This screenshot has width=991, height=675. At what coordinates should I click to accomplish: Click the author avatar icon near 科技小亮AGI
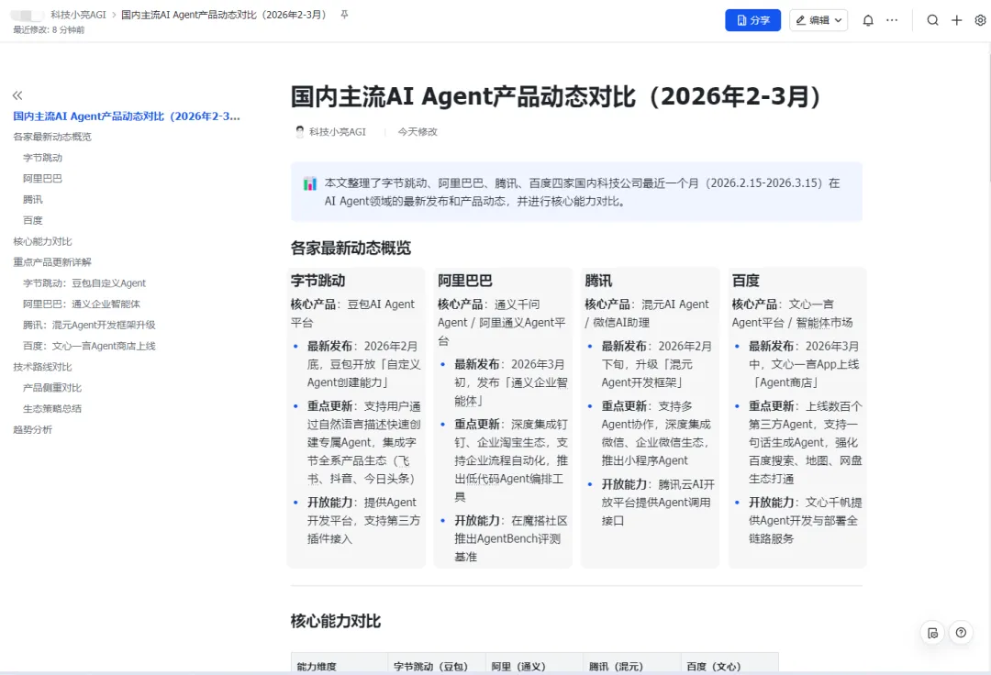(299, 131)
